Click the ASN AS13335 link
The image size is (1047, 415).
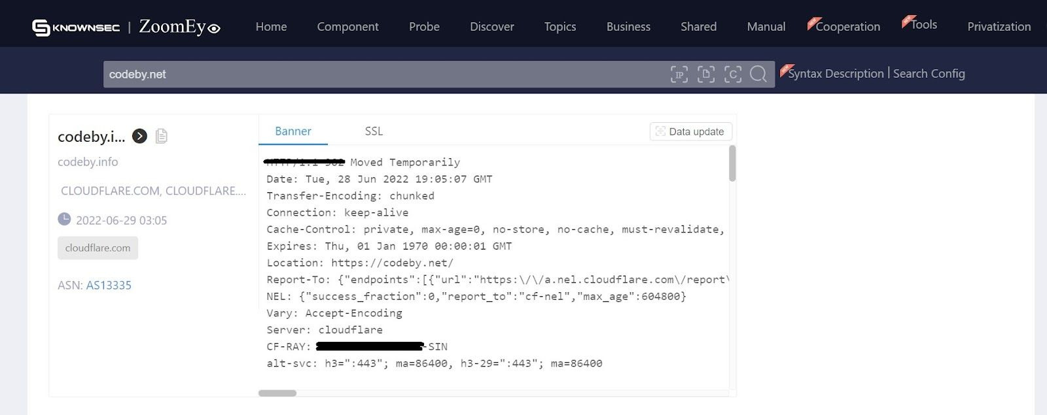pyautogui.click(x=109, y=286)
